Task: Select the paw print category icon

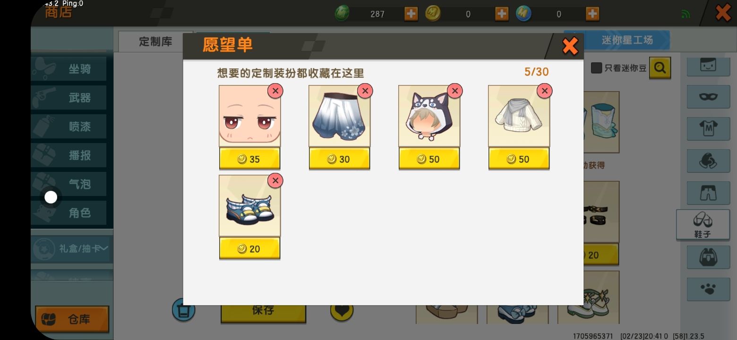Action: coord(708,289)
